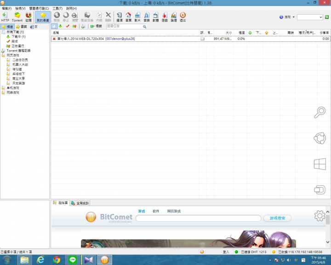Open the 檢視(V) menu
331x265 pixels.
tap(20, 8)
